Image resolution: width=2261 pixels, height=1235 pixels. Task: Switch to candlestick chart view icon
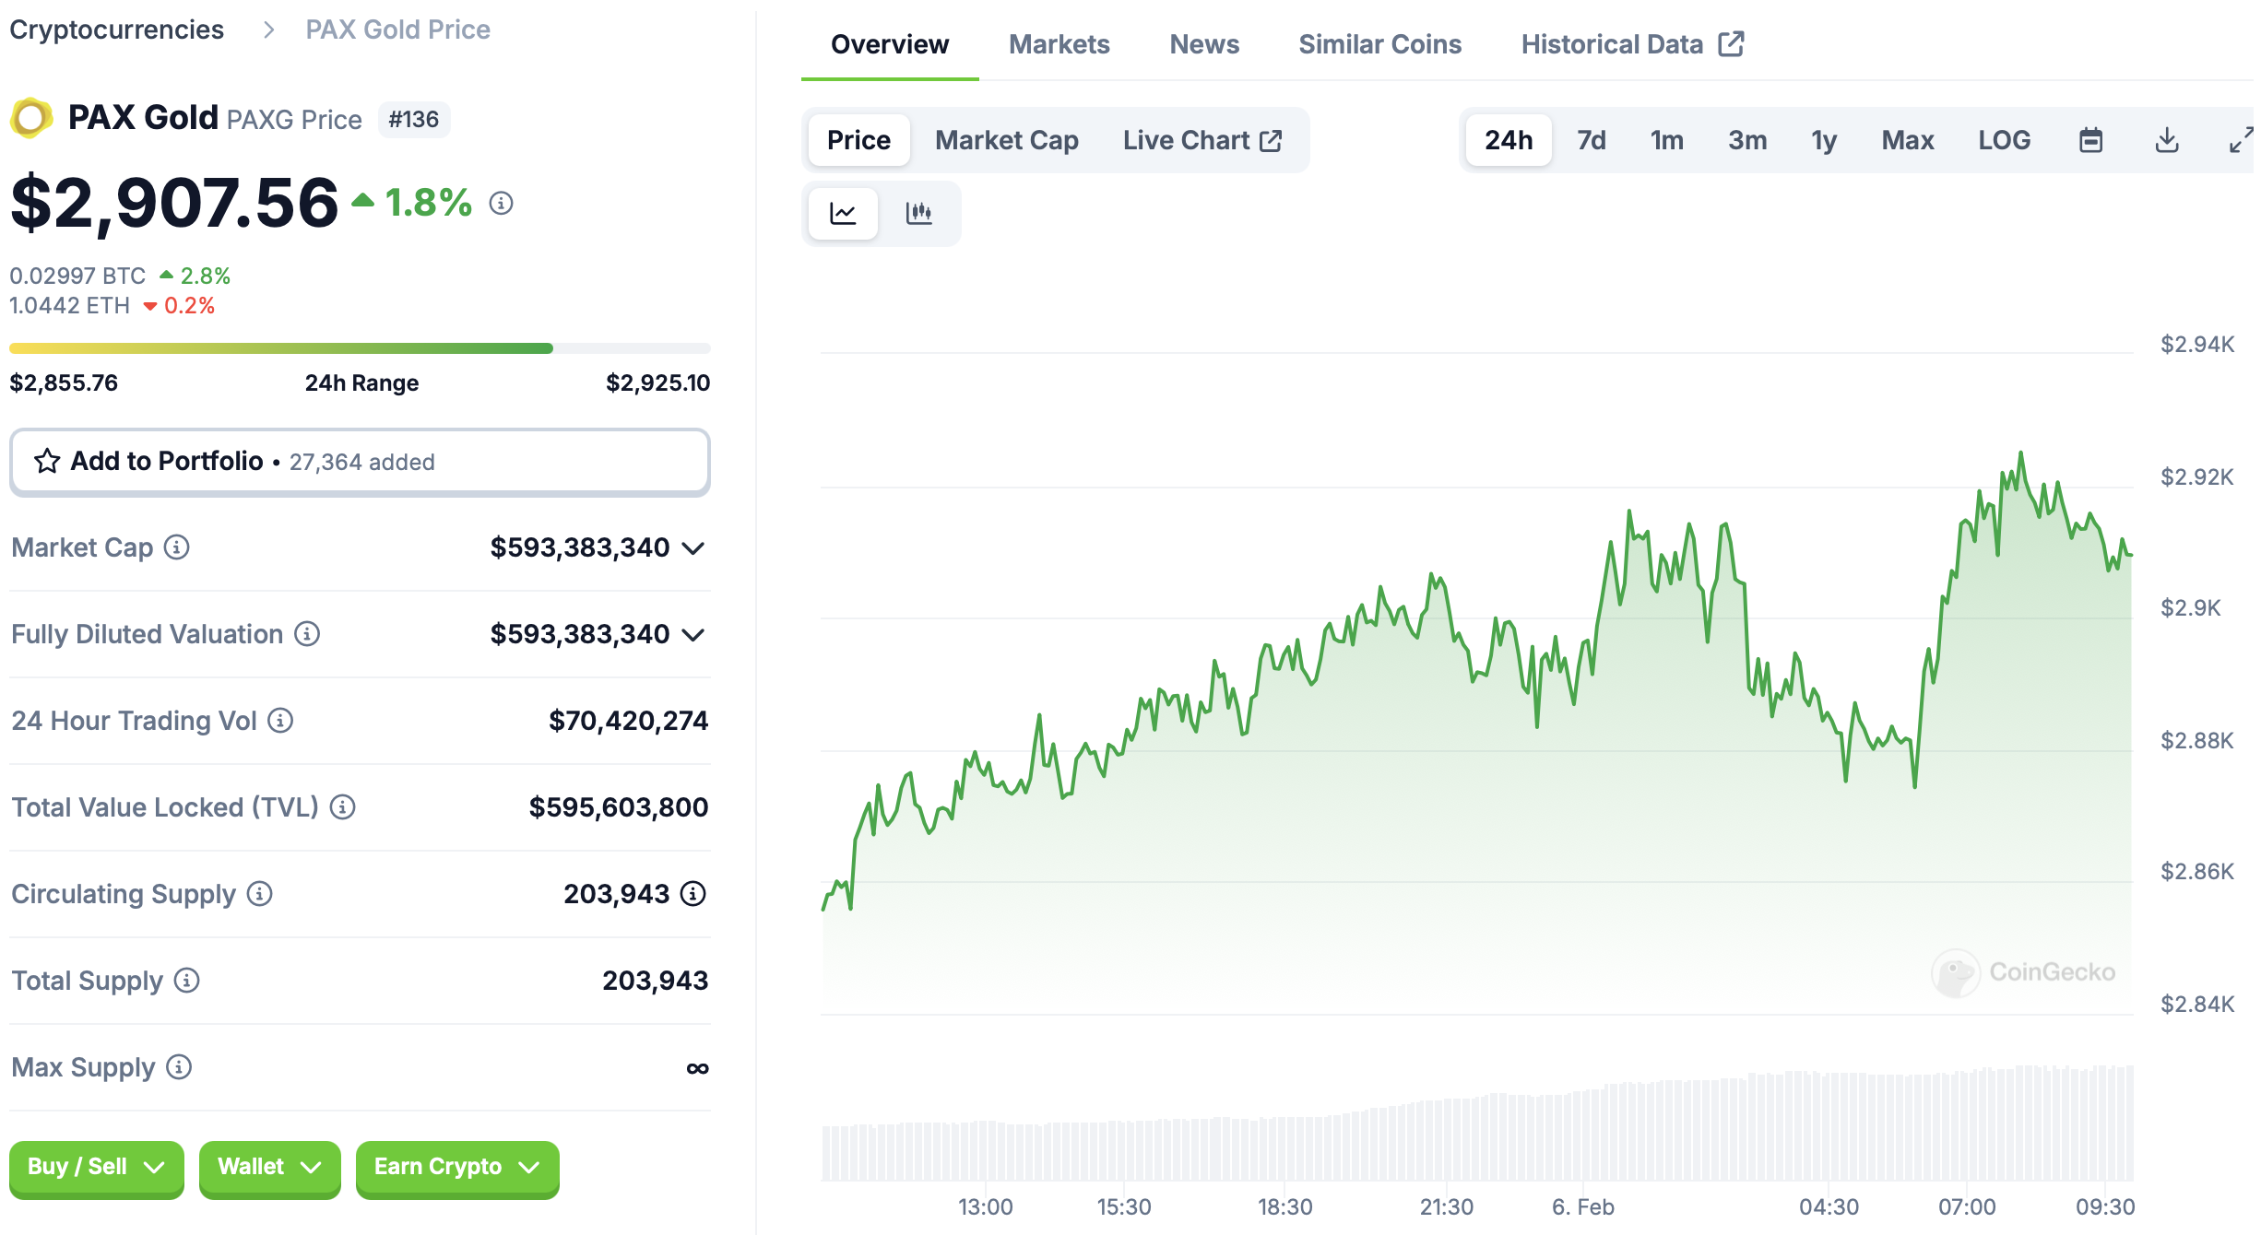point(918,214)
